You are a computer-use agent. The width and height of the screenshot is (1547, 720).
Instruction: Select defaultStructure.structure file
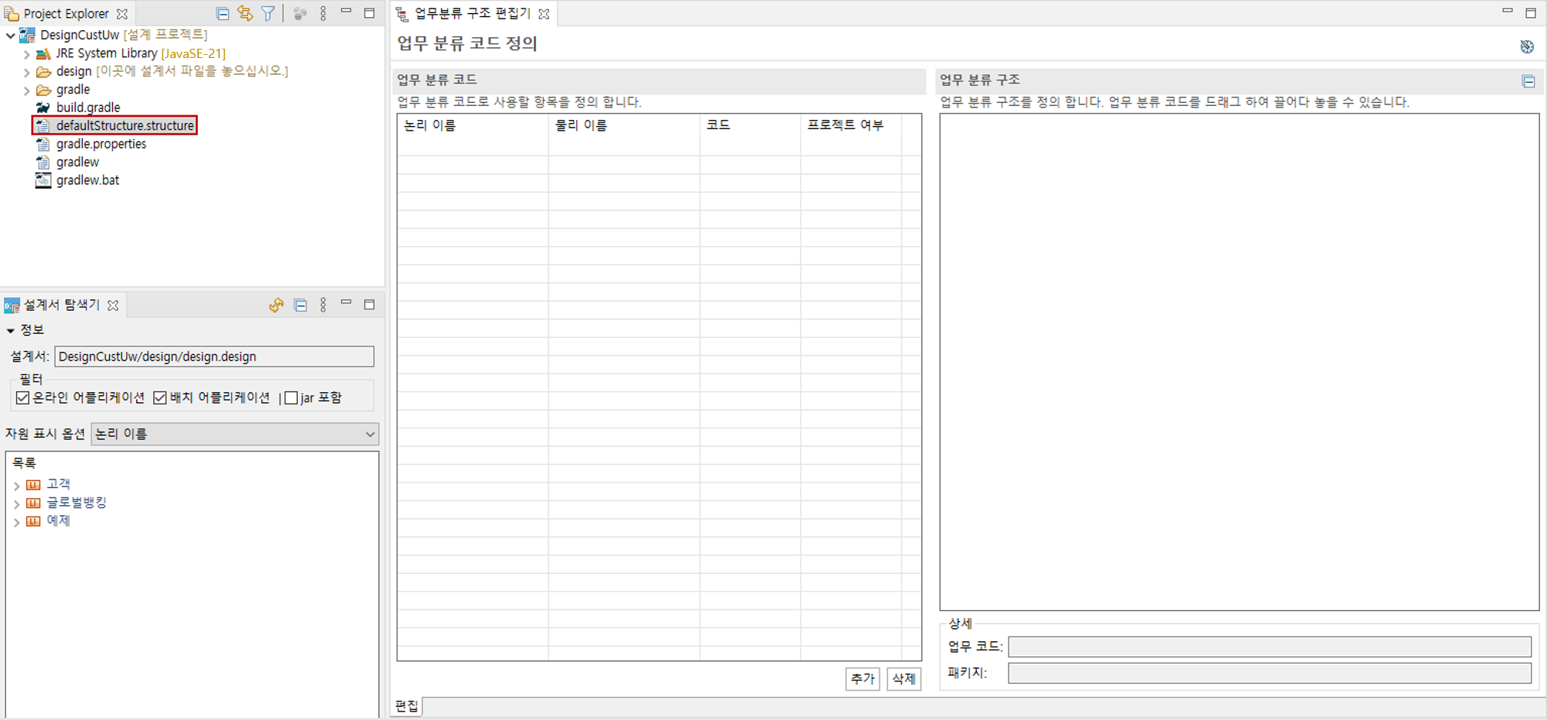point(125,125)
